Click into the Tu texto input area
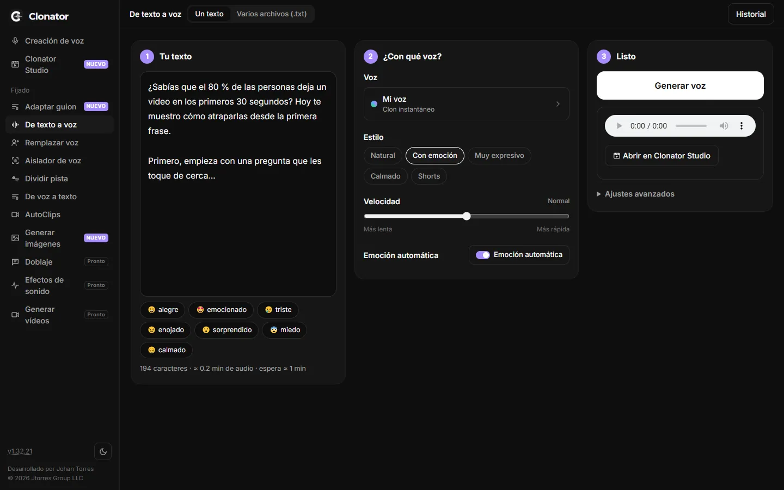This screenshot has height=490, width=784. 238,184
